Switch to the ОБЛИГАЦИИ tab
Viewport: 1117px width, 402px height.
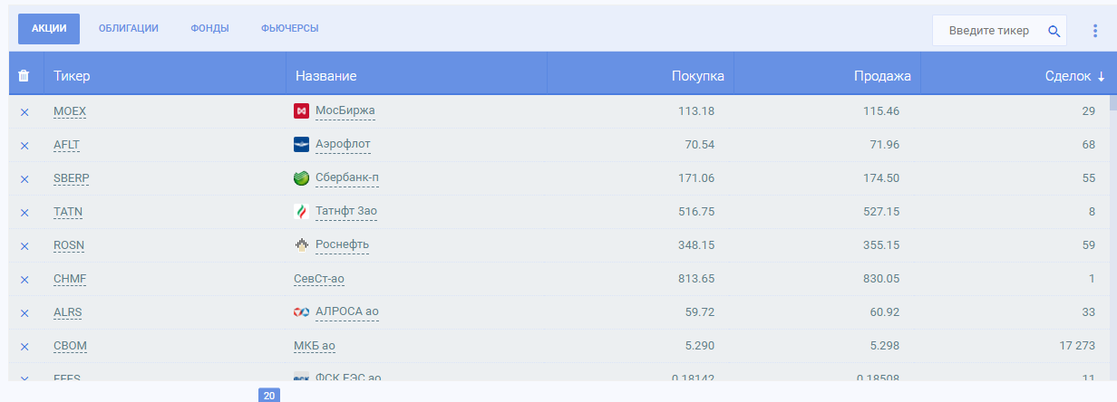pos(129,29)
